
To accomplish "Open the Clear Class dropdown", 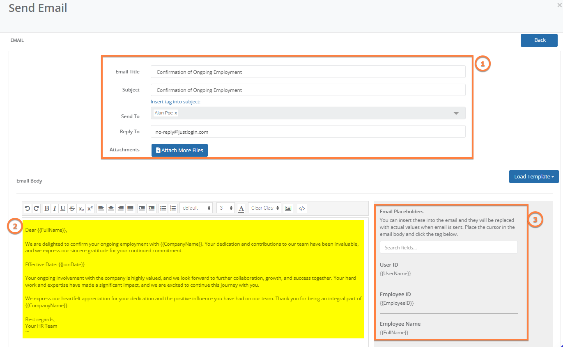I will tap(265, 208).
